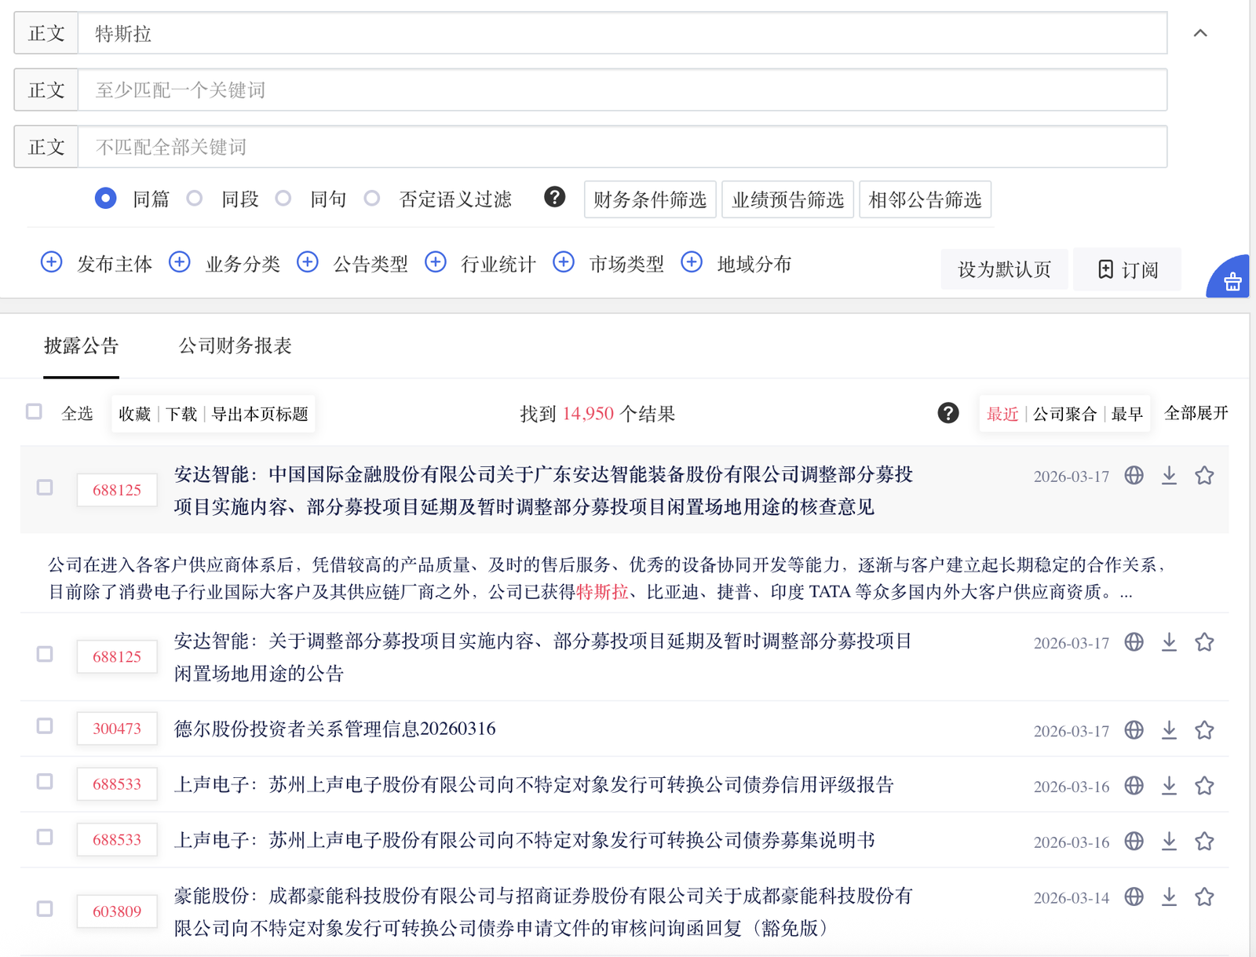This screenshot has height=957, width=1256.
Task: Switch to the 公司财务报表 tab
Action: (235, 345)
